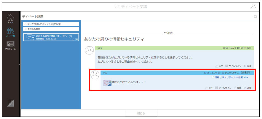Open the user account icon at the top right

coord(253,6)
